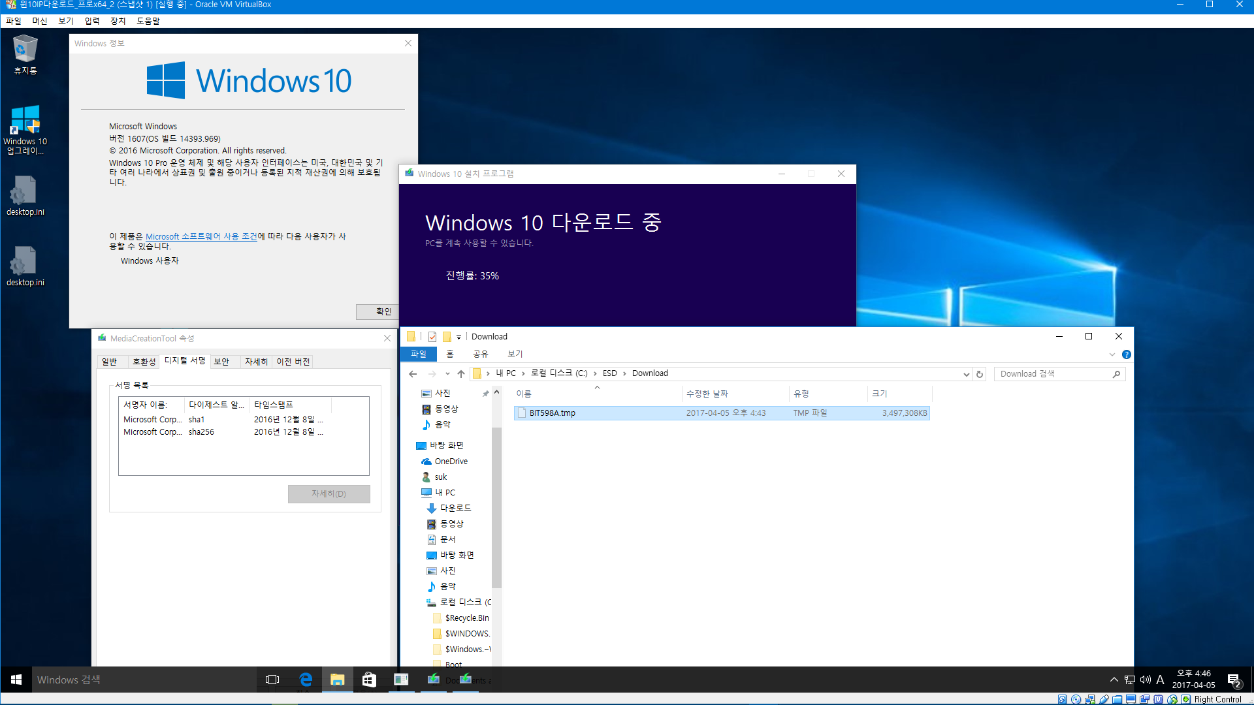Open the 도움말 menu in VirtualBox

[148, 21]
